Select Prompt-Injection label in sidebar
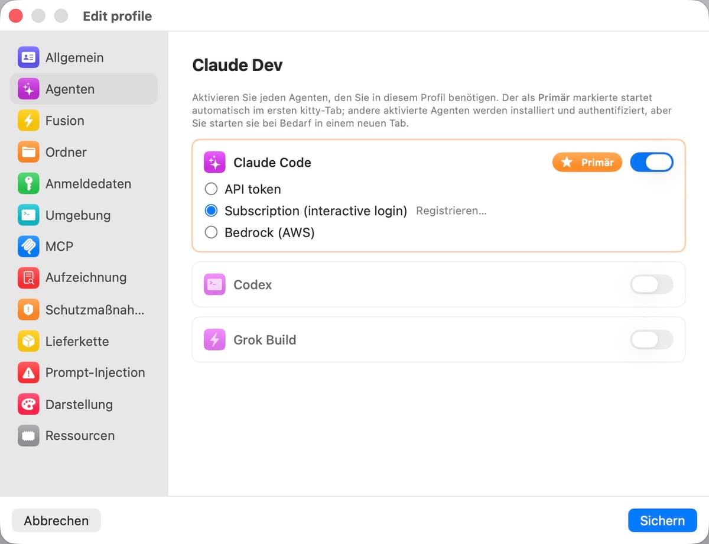This screenshot has height=544, width=709. [95, 373]
